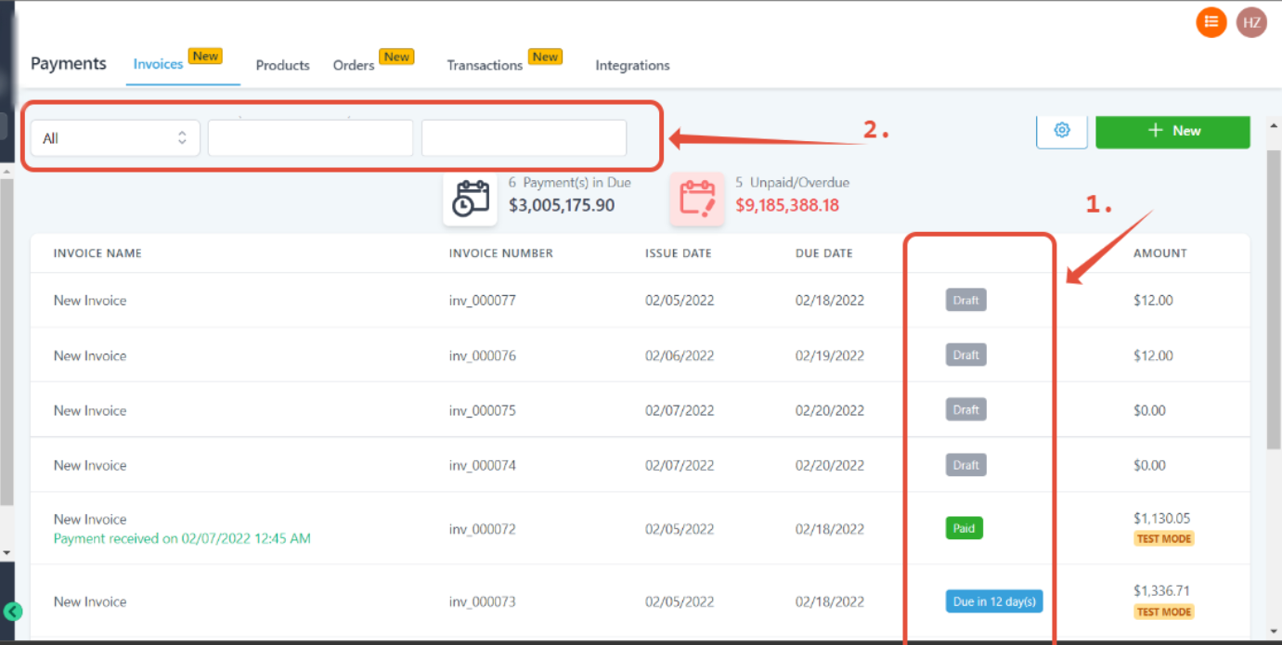Open the HZ user avatar
This screenshot has height=645, width=1282.
pyautogui.click(x=1251, y=22)
